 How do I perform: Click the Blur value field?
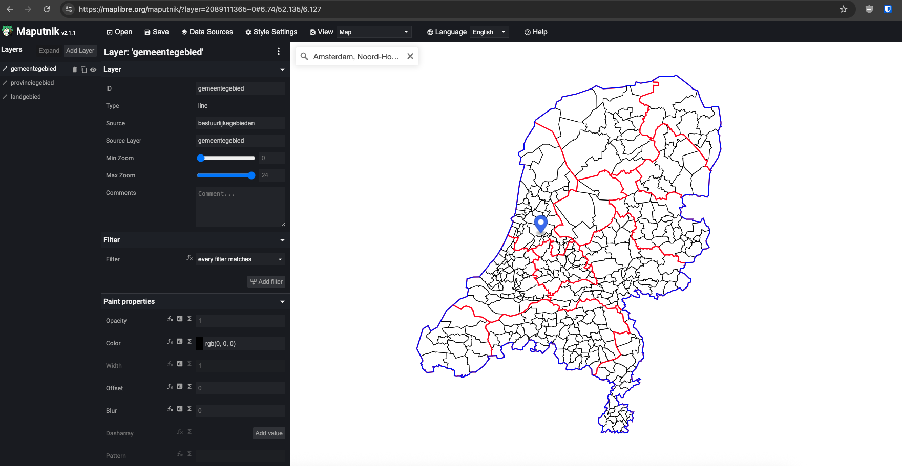[240, 411]
